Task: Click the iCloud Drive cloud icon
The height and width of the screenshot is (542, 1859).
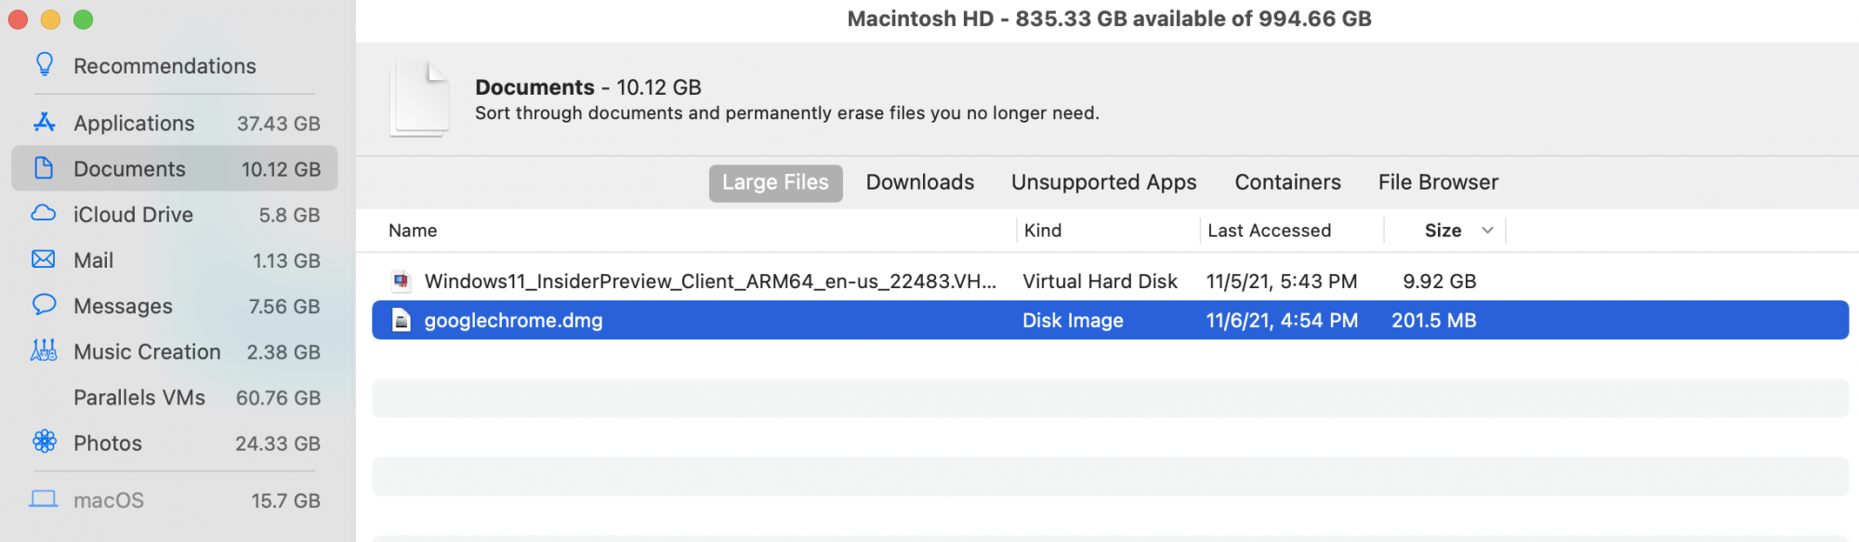Action: tap(44, 214)
